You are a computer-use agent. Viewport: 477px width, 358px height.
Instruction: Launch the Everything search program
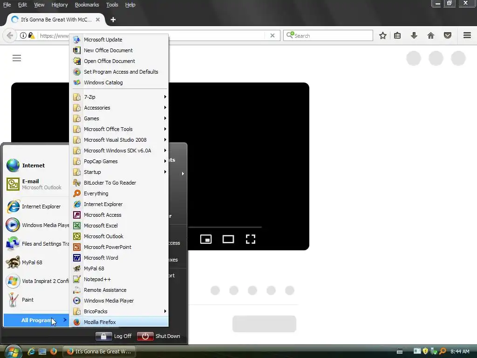pos(119,193)
